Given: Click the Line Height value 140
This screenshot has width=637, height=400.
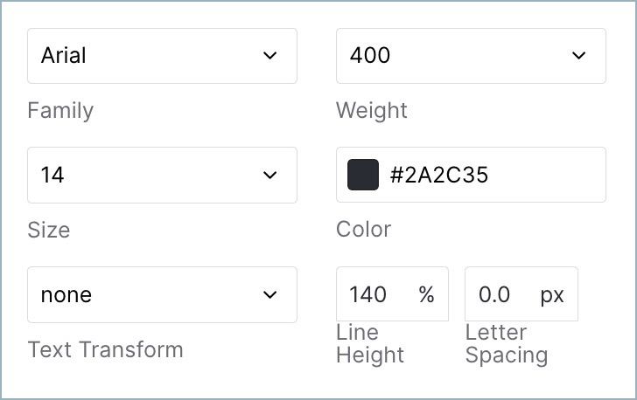Looking at the screenshot, I should pyautogui.click(x=367, y=294).
